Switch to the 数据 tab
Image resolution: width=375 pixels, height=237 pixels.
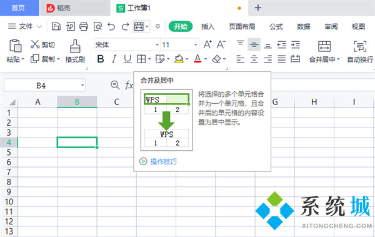[x=304, y=26]
